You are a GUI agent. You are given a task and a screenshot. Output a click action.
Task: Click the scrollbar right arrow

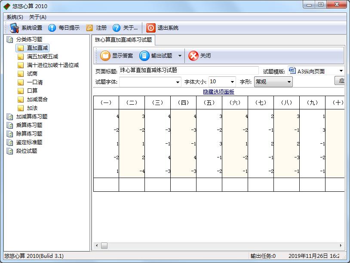coord(341,245)
